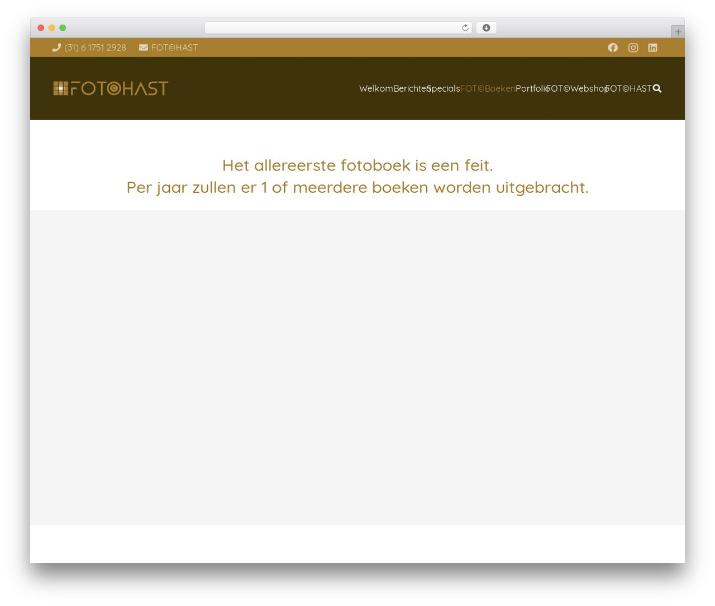The height and width of the screenshot is (606, 715).
Task: Close the window with the red button
Action: point(41,28)
